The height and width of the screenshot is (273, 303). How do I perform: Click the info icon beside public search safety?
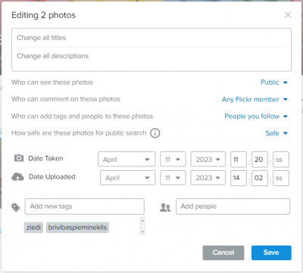coord(155,133)
